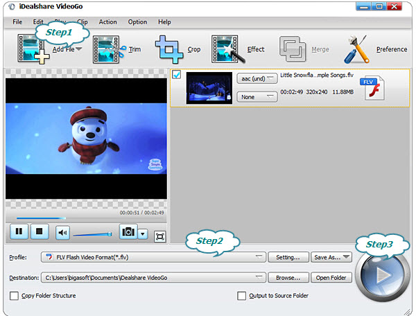The image size is (416, 316).
Task: Select the Crop tool icon
Action: 169,49
